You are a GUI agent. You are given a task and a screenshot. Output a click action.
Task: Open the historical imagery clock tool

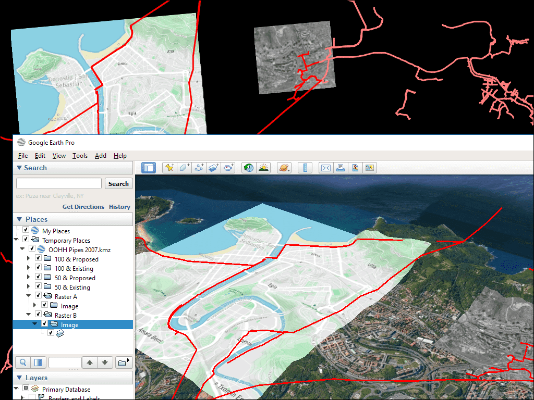pos(249,168)
